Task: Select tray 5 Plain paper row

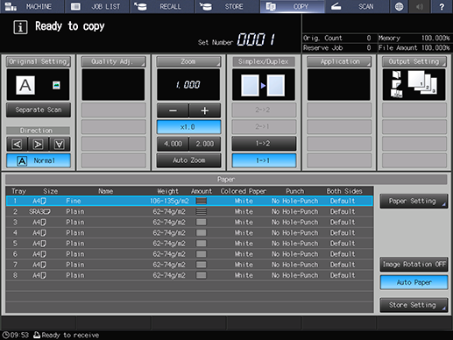Action: click(189, 244)
